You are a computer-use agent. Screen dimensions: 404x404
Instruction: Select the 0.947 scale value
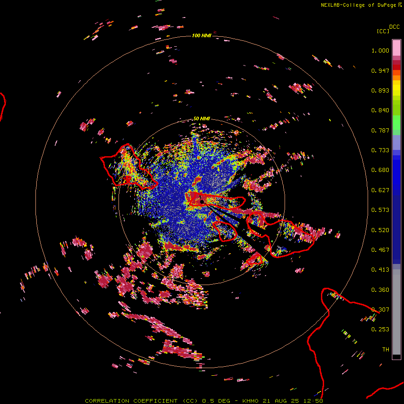[380, 70]
